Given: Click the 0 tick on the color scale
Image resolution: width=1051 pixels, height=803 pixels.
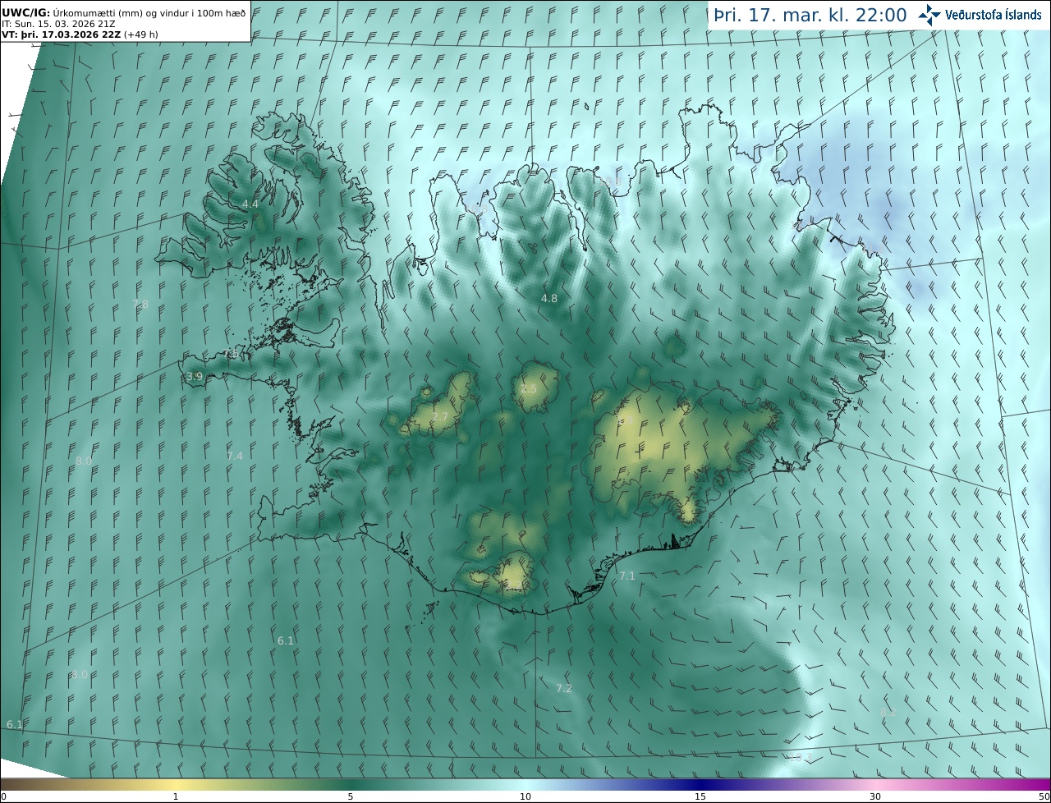Looking at the screenshot, I should point(3,796).
